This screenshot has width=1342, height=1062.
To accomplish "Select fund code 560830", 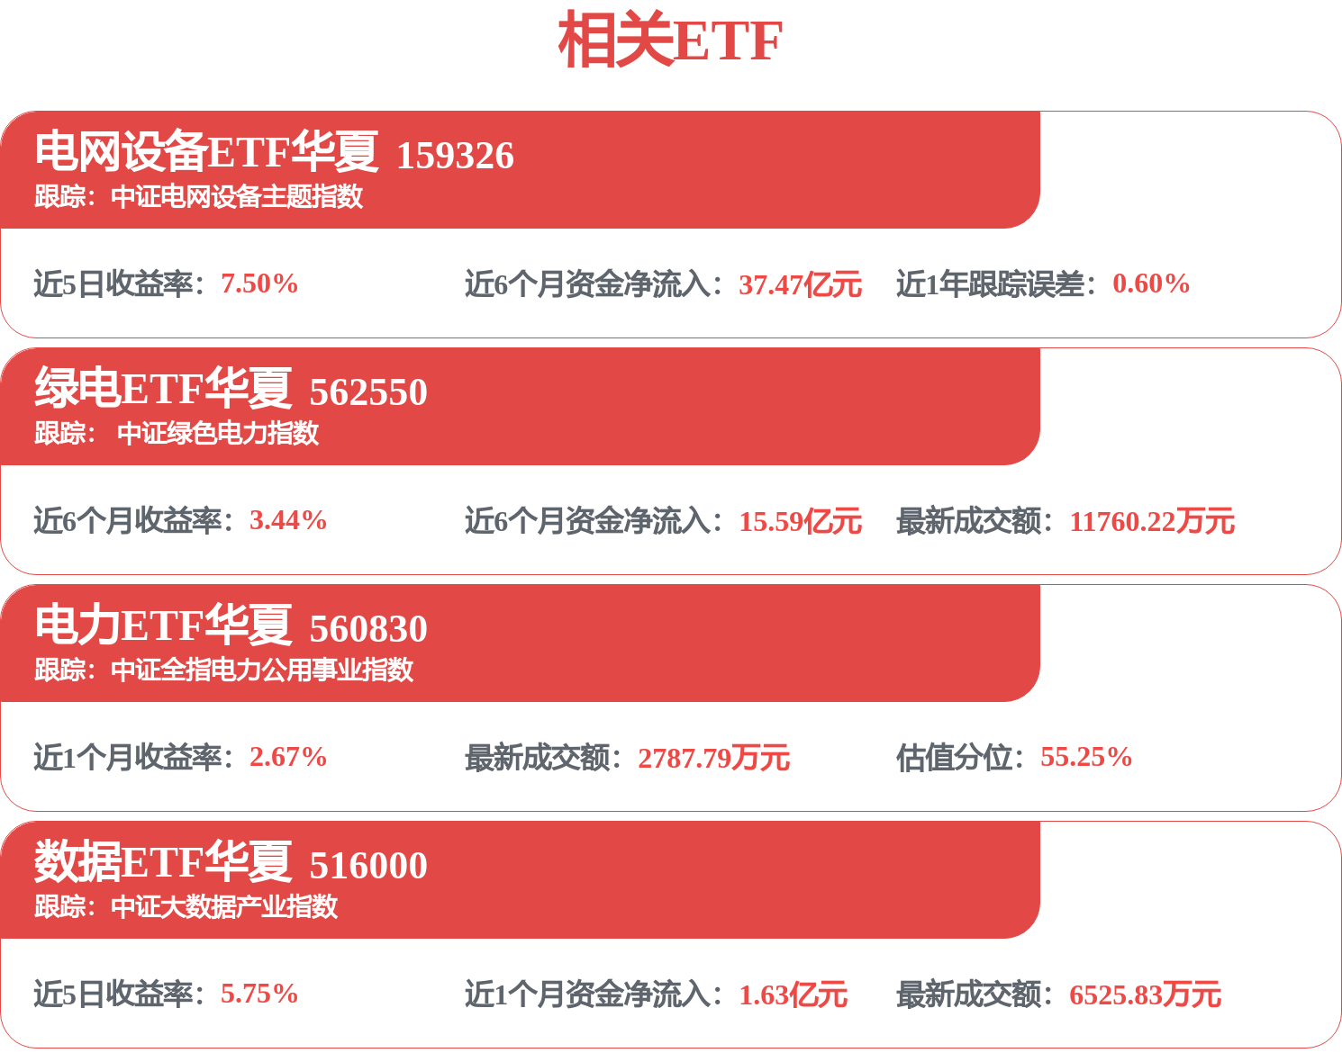I will (367, 629).
